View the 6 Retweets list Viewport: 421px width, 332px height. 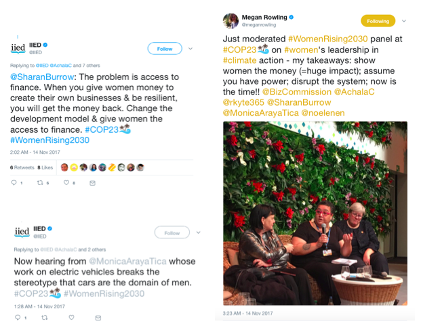tap(22, 167)
